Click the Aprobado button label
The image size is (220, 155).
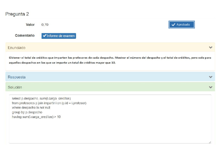(183, 25)
